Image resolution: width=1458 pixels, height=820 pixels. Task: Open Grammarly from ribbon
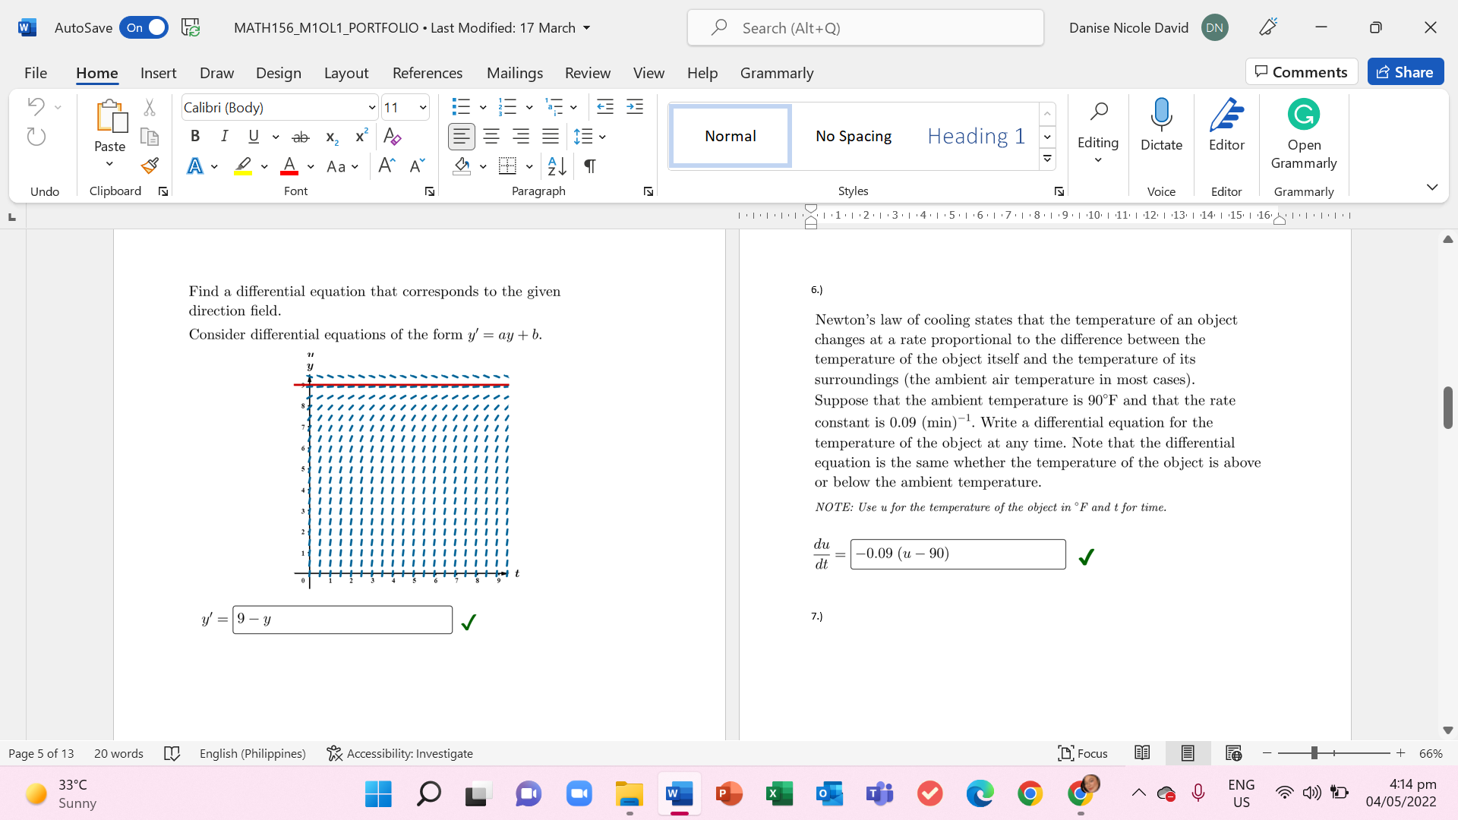point(1304,134)
